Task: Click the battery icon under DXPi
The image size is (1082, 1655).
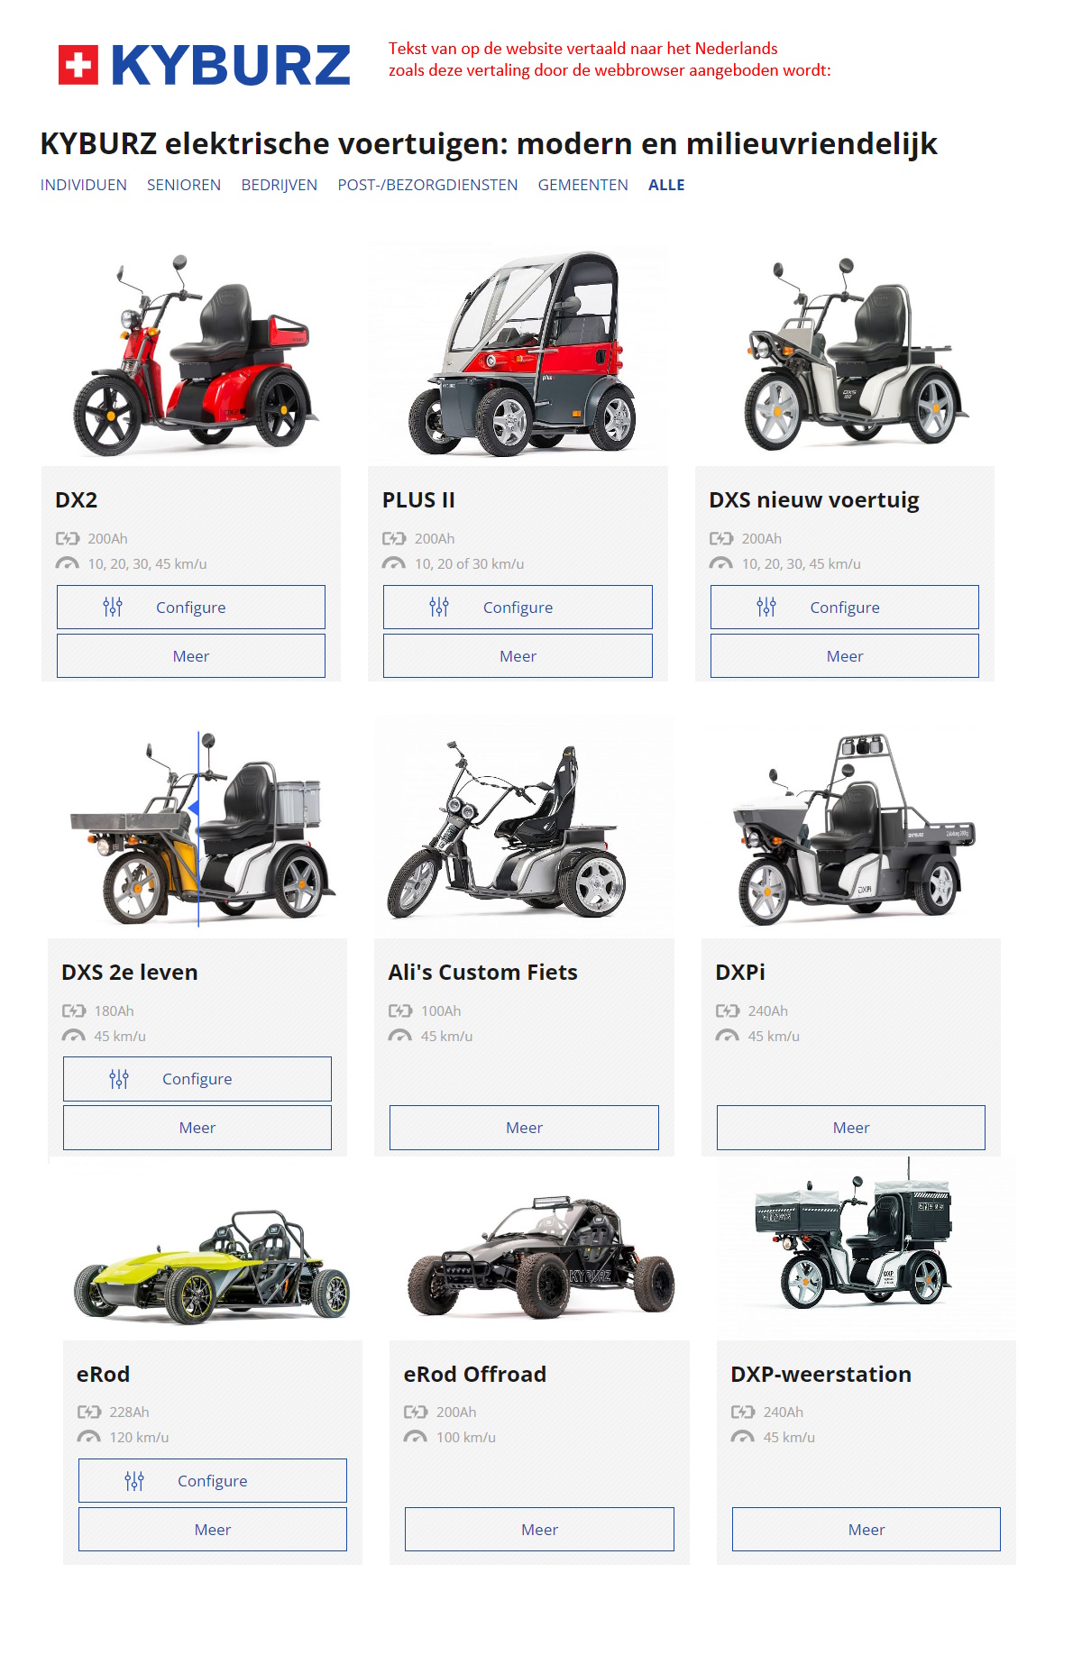Action: (728, 1010)
